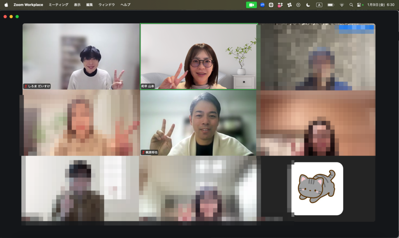Click the circular play icon in menu bar
Image resolution: width=399 pixels, height=238 pixels.
(298, 5)
